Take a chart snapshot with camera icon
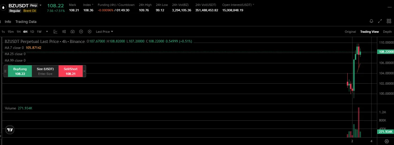This screenshot has height=145, width=394. [x=72, y=32]
